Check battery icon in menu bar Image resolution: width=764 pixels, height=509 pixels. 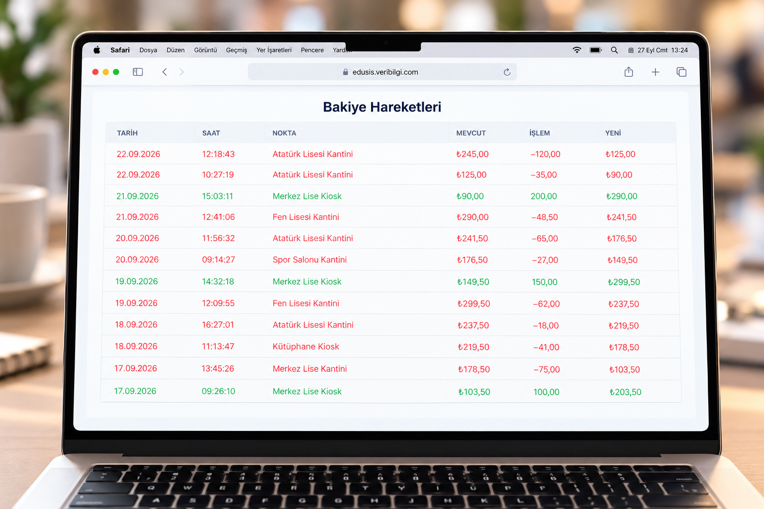pos(596,50)
